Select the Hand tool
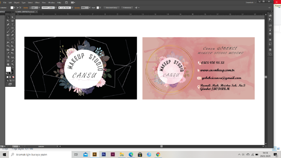This screenshot has height=158, width=281. [x=8, y=64]
